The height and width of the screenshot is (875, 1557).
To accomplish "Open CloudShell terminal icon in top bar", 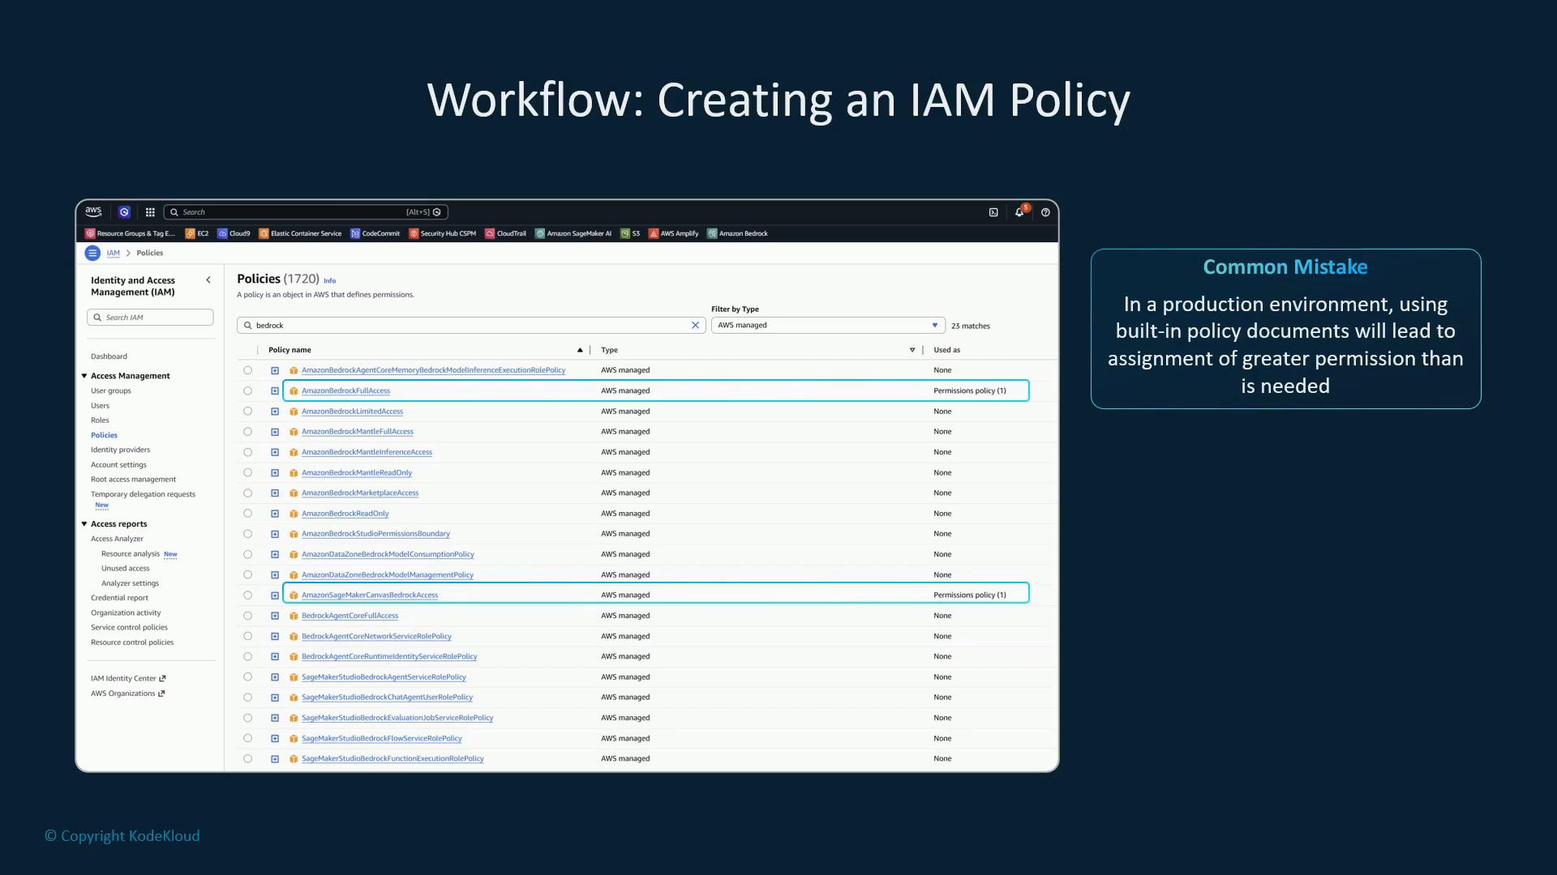I will 993,212.
